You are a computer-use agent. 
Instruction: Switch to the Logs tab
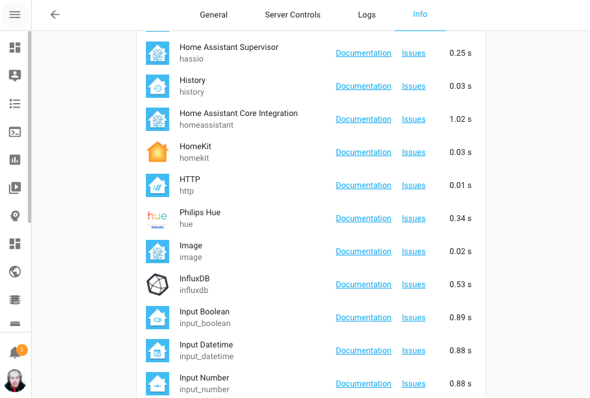(x=366, y=14)
